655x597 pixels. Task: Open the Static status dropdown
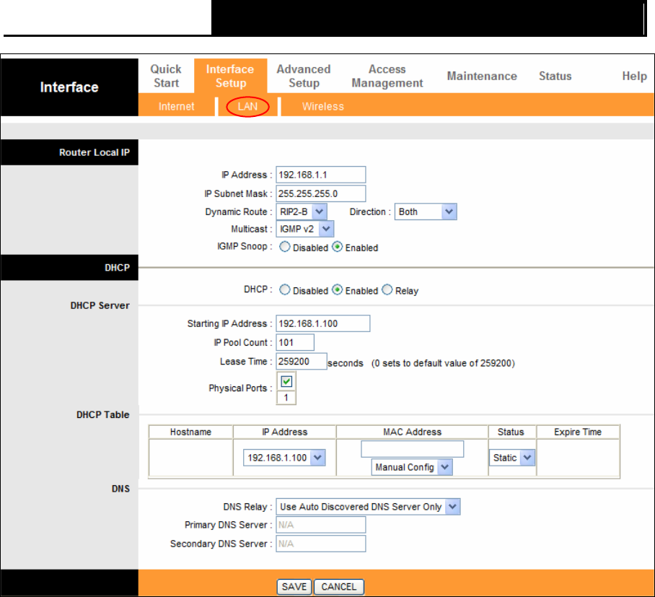tap(511, 458)
